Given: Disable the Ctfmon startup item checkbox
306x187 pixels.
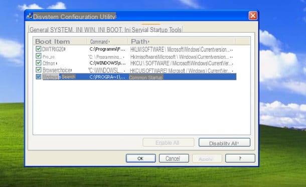Looking at the screenshot, I should (39, 63).
